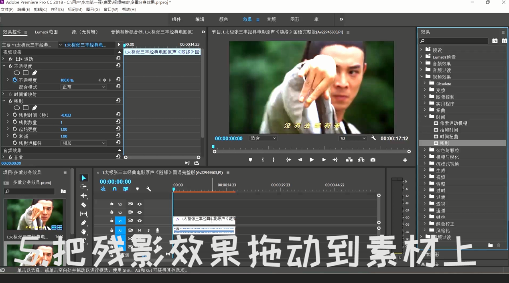Open 序列(S) menu
The width and height of the screenshot is (509, 283).
point(57,9)
